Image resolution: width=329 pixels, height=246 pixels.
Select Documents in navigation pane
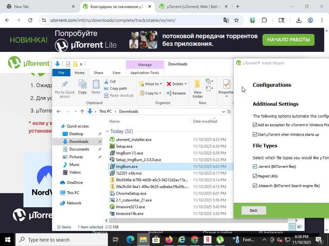[79, 149]
